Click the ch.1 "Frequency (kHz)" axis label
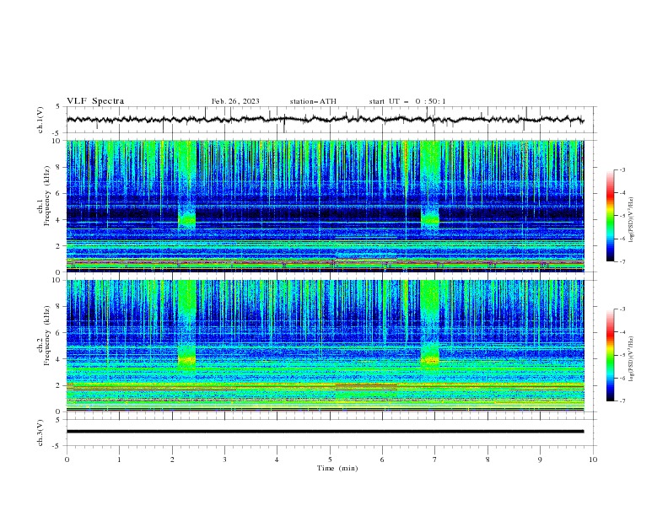 pyautogui.click(x=47, y=196)
